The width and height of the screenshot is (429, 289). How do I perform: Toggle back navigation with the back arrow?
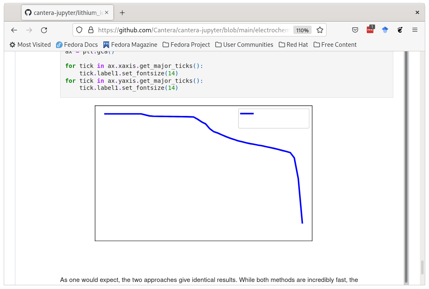pyautogui.click(x=14, y=30)
